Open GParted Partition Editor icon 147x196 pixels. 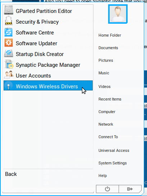point(9,10)
